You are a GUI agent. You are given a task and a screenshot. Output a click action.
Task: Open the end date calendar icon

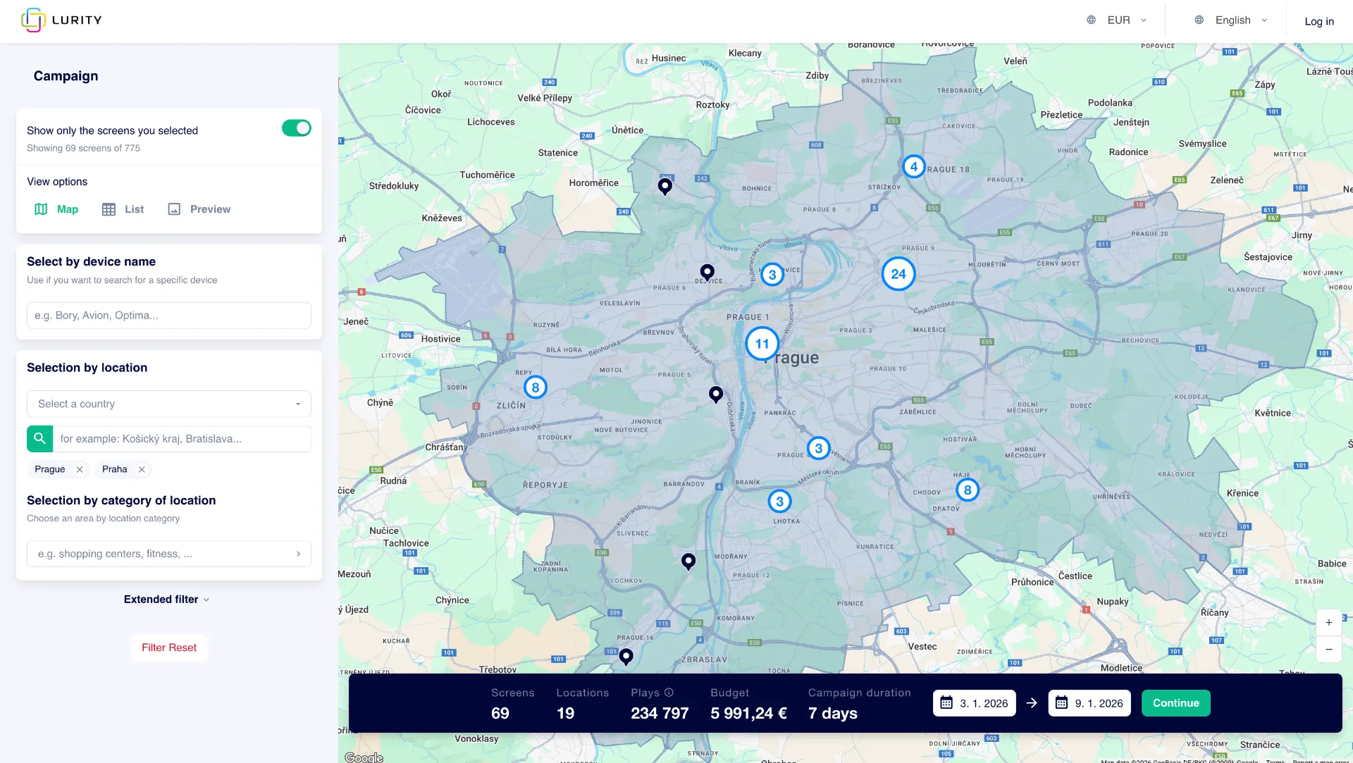[1061, 703]
